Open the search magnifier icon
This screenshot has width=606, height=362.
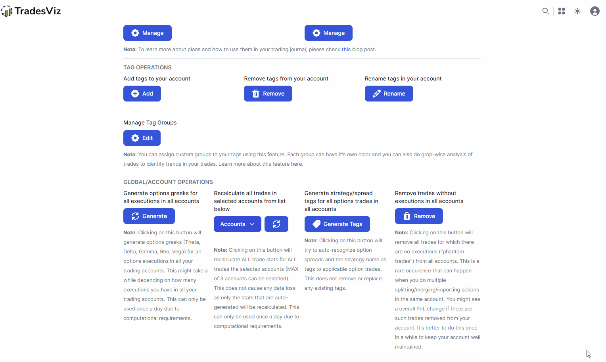coord(546,11)
